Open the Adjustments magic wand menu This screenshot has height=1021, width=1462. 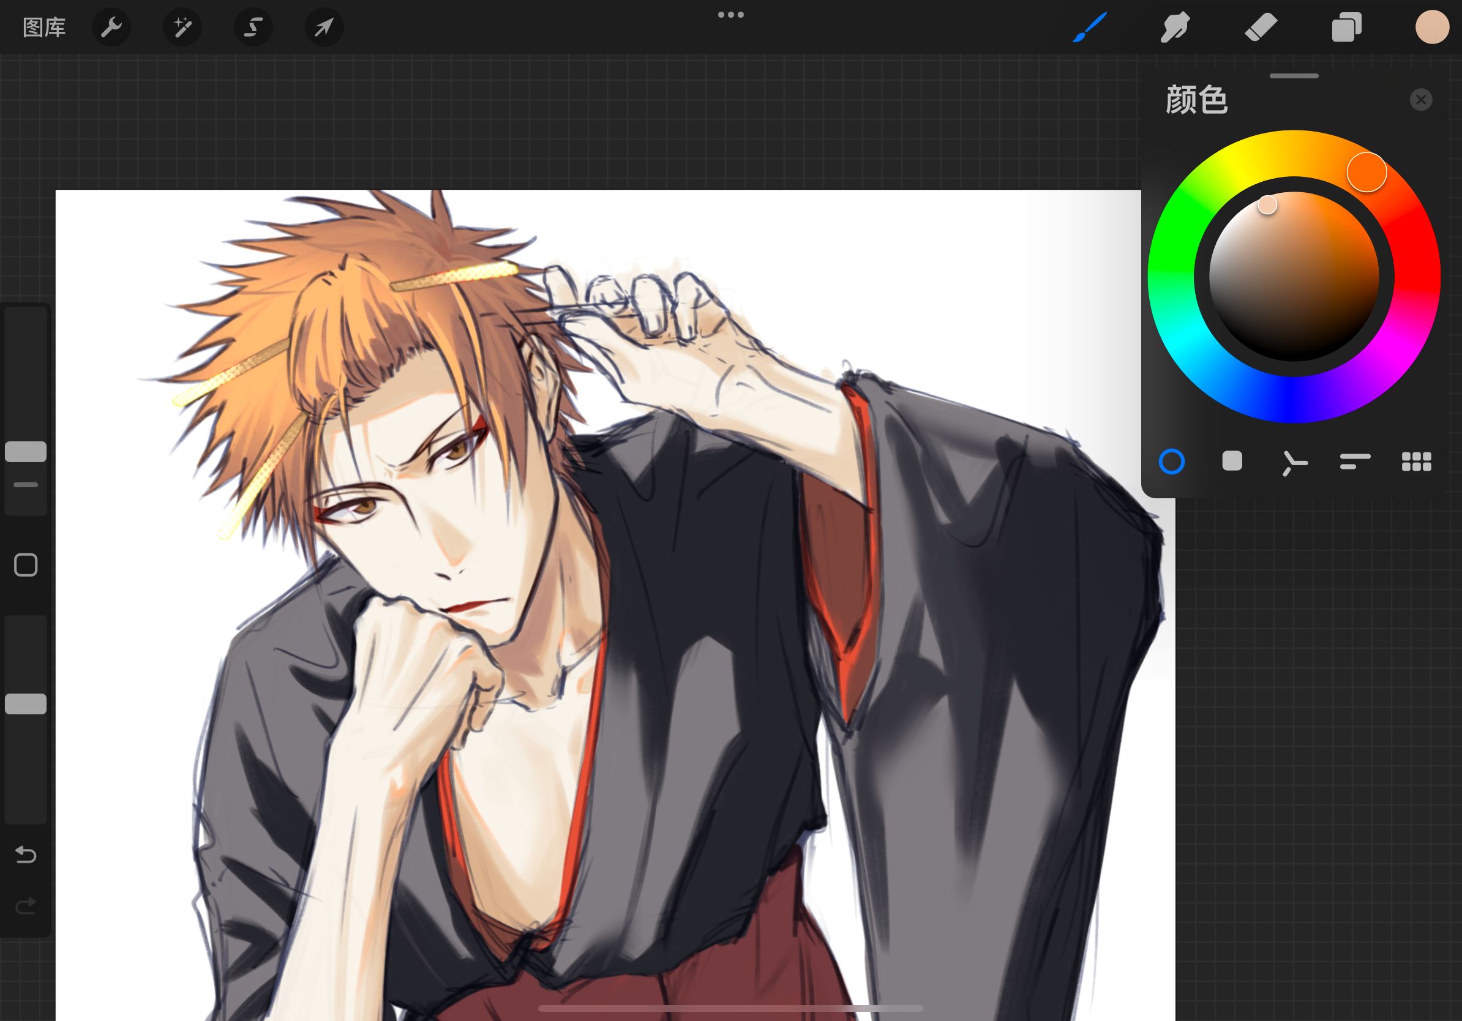click(182, 28)
